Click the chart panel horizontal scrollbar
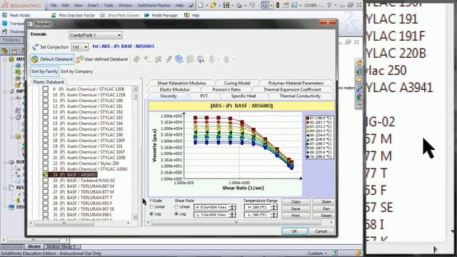 tap(240, 222)
